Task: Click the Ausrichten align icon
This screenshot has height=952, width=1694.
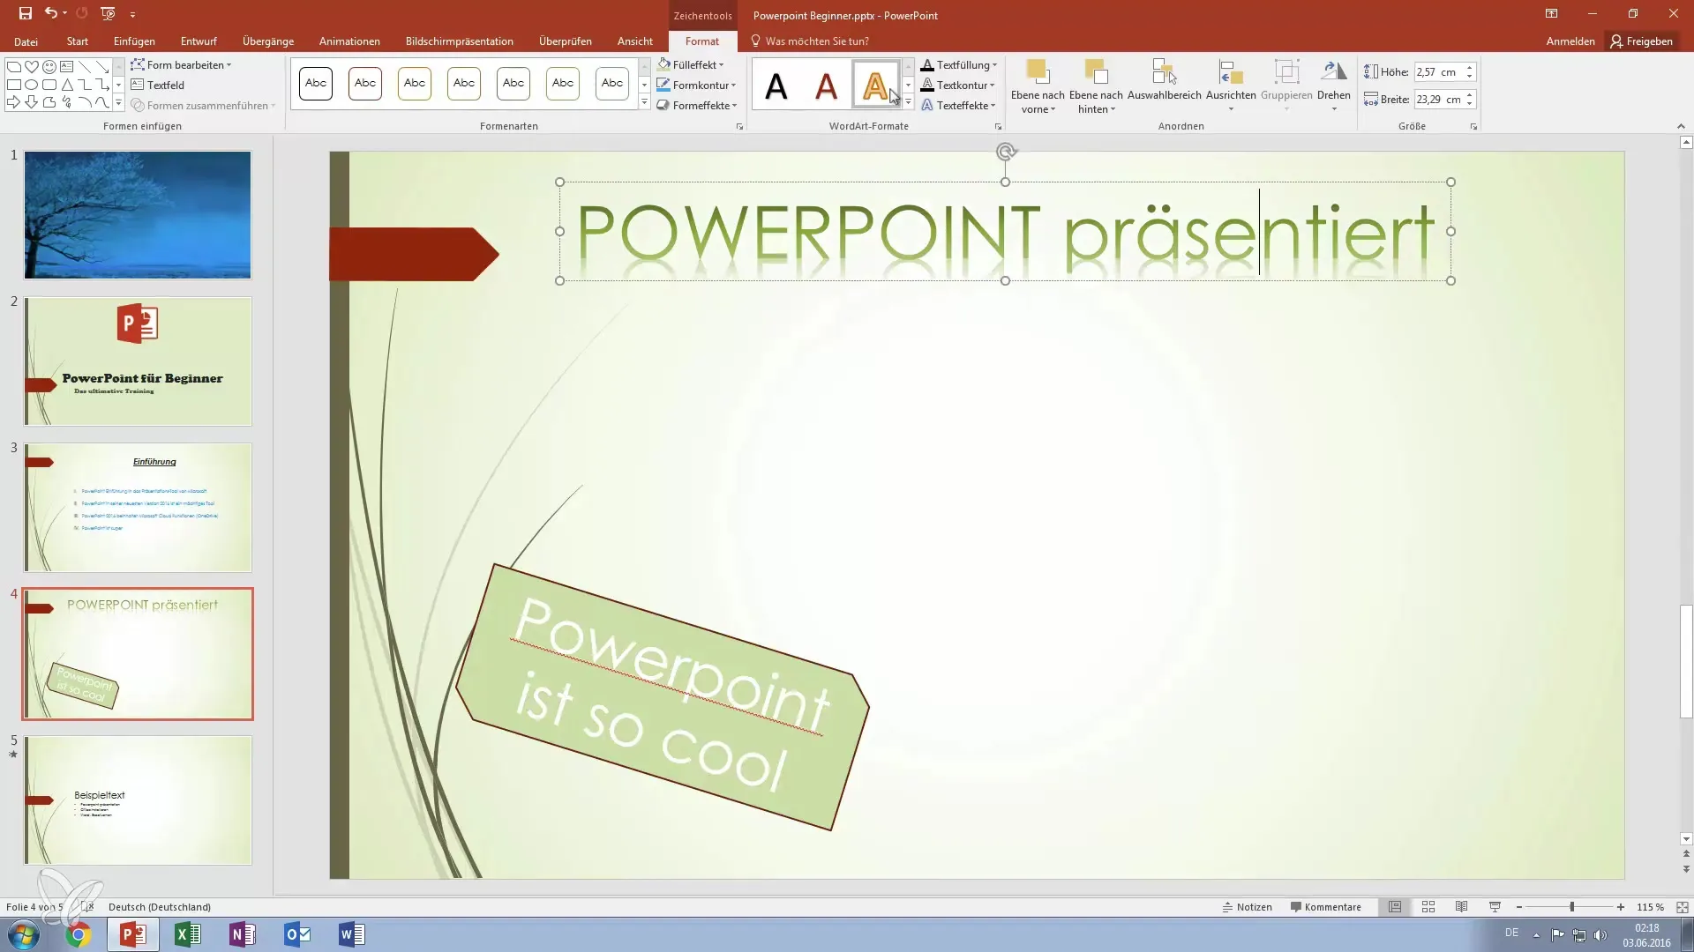Action: tap(1230, 72)
